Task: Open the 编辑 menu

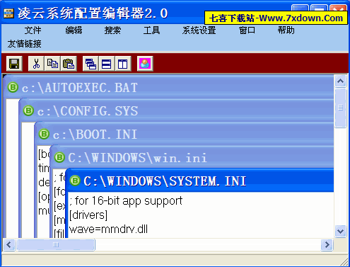Action: 74,30
